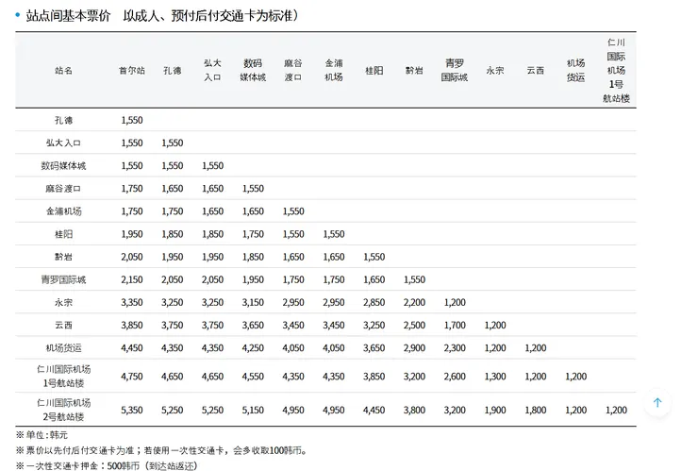
Task: Click the 仁川国际机场2号航站楼 row label
Action: click(x=63, y=410)
